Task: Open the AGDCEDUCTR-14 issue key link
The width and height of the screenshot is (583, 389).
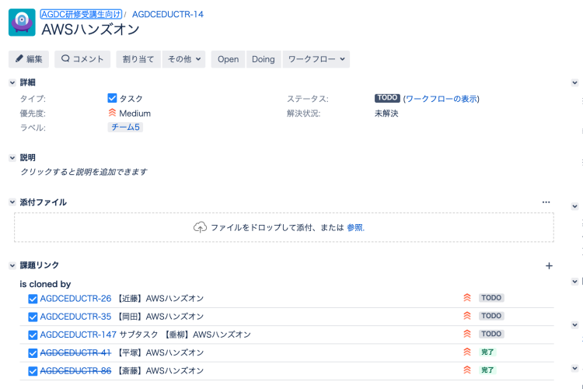Action: [x=168, y=14]
